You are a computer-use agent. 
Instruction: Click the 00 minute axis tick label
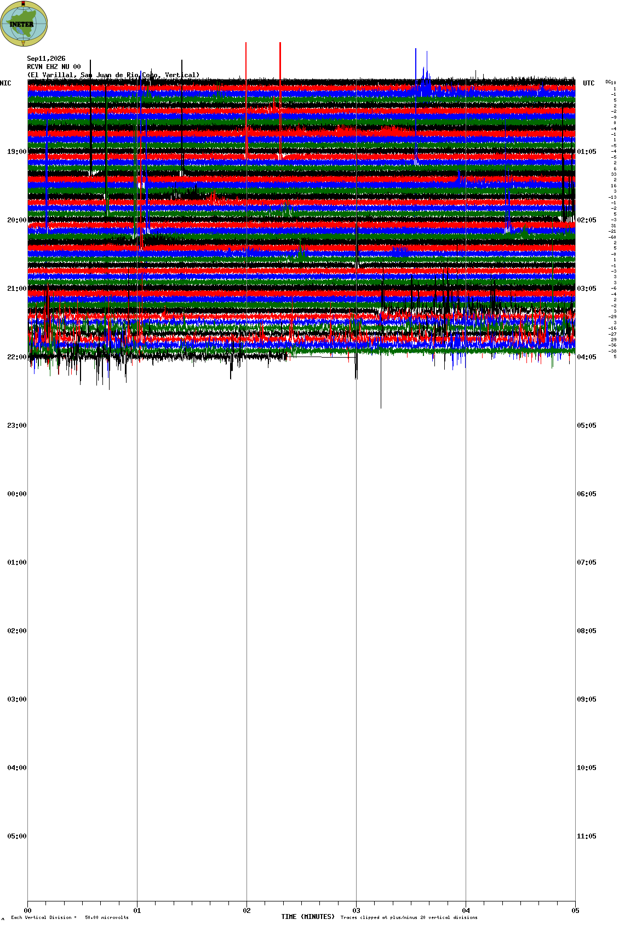pyautogui.click(x=27, y=911)
